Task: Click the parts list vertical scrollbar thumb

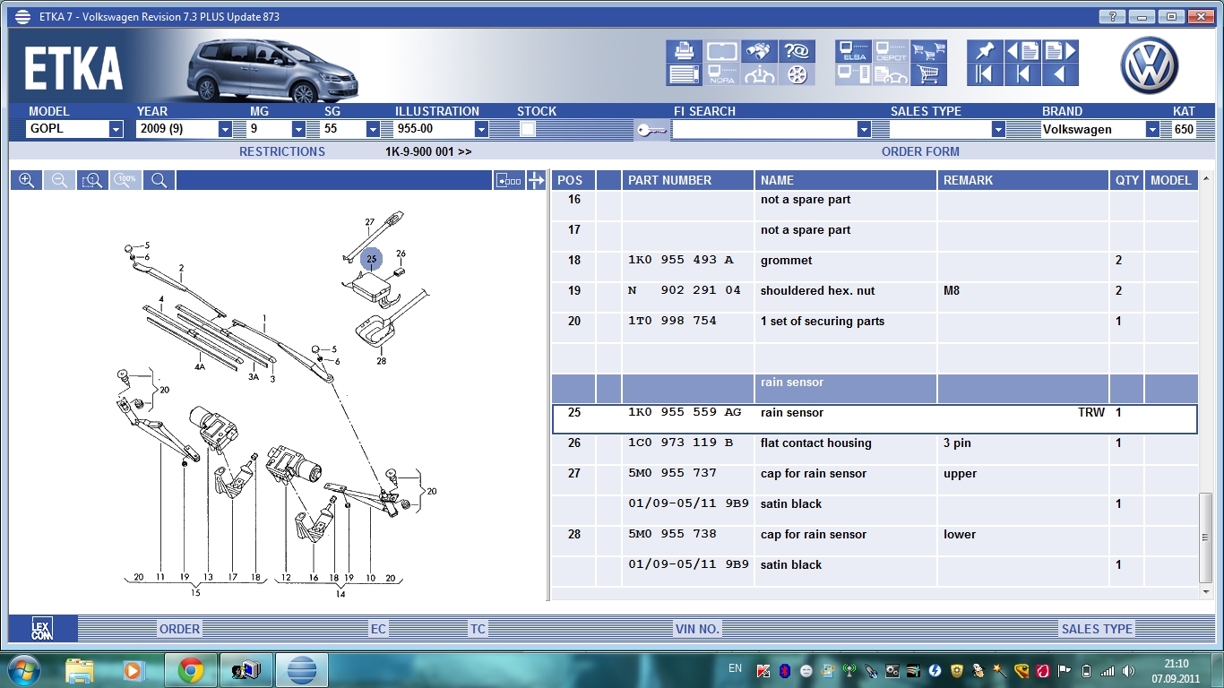Action: (1208, 537)
